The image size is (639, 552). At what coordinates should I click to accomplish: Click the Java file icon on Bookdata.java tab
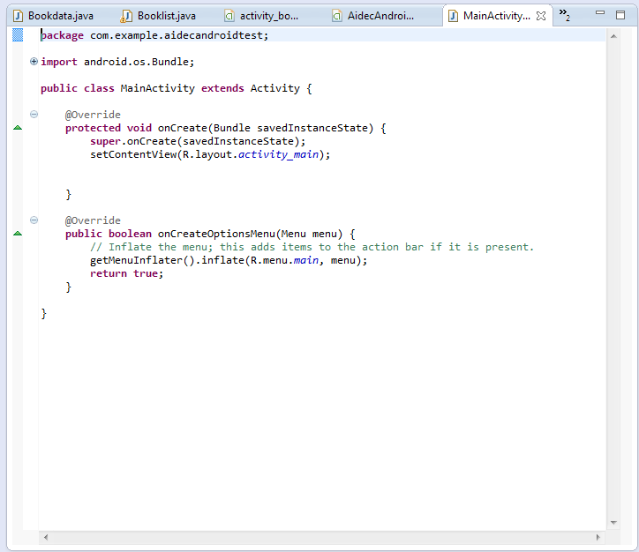tap(18, 16)
